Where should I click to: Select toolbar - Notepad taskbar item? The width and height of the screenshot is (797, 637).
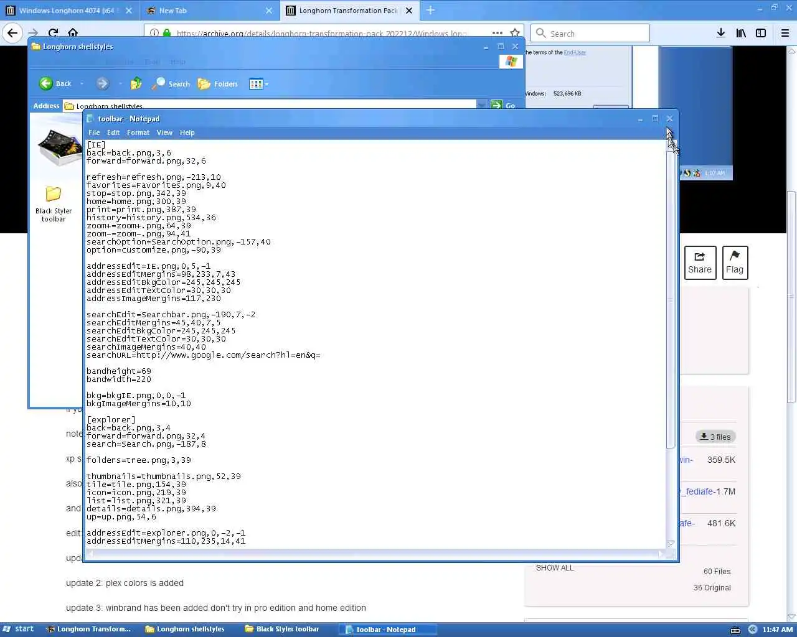[387, 629]
